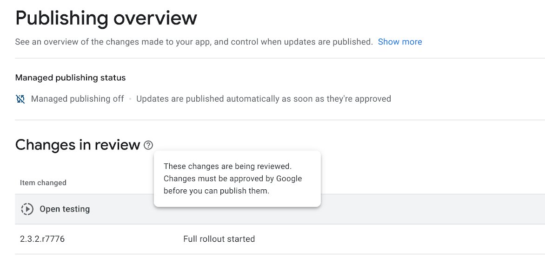The width and height of the screenshot is (545, 270).
Task: Click the Changes in review heading
Action: pos(78,145)
